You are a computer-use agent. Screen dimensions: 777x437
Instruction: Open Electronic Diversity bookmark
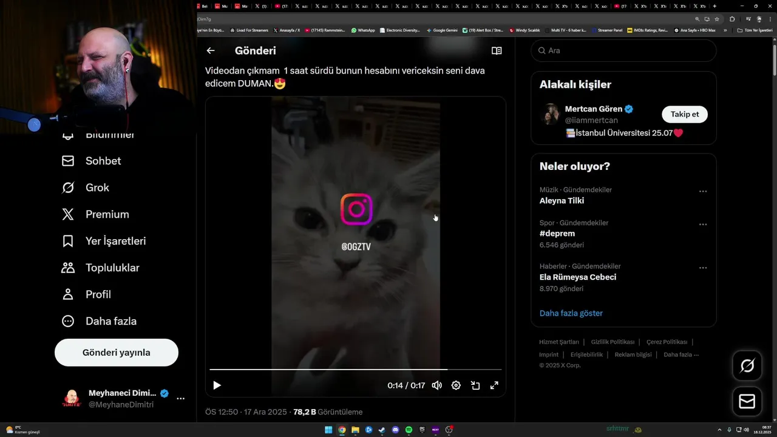pos(400,30)
